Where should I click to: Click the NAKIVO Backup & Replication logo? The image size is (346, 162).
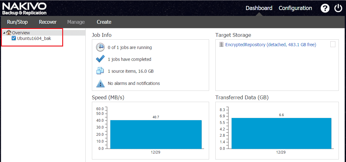click(x=24, y=8)
